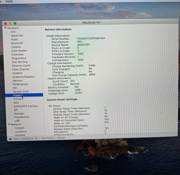Choose Camera in the hardware list
The height and width of the screenshot is (175, 180).
click(x=16, y=47)
